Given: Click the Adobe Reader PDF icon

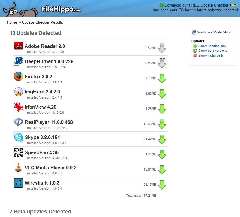Looking at the screenshot, I should point(19,46).
